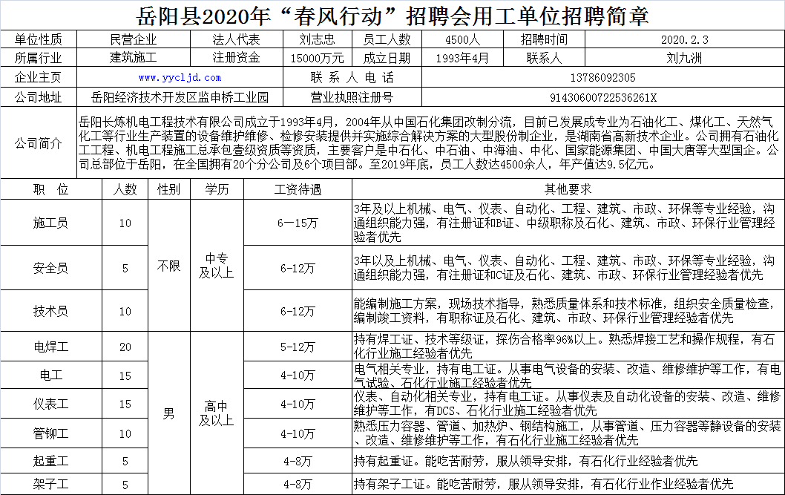The width and height of the screenshot is (785, 495).
Task: Select the 公司简介 label cell
Action: (x=39, y=143)
